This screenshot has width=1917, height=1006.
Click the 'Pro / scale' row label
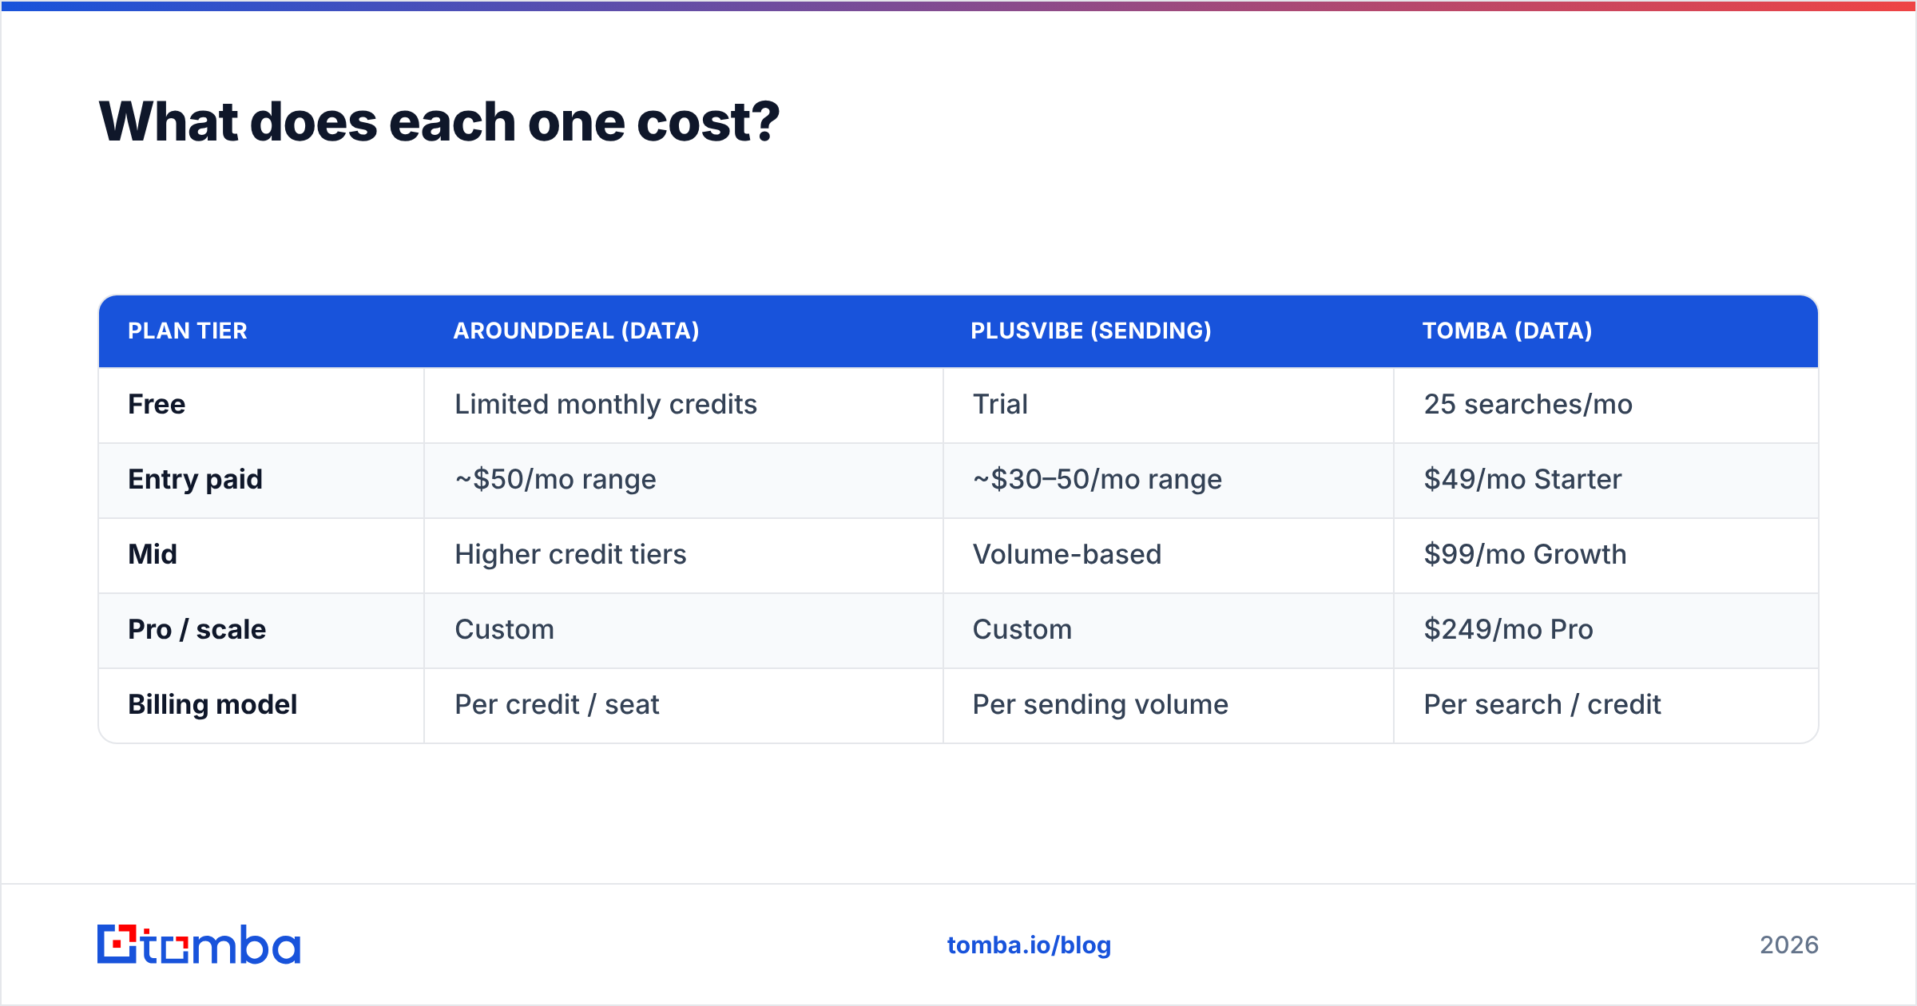[x=196, y=629]
